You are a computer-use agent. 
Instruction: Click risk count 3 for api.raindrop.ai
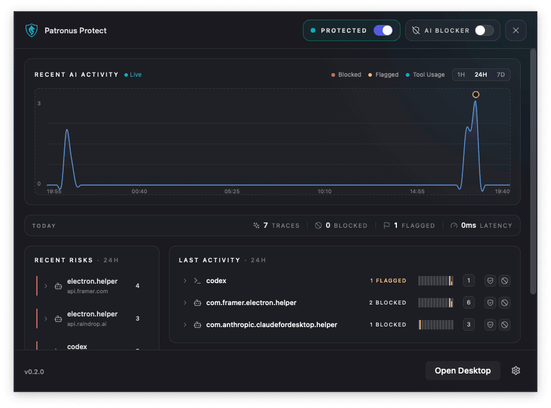click(x=137, y=318)
